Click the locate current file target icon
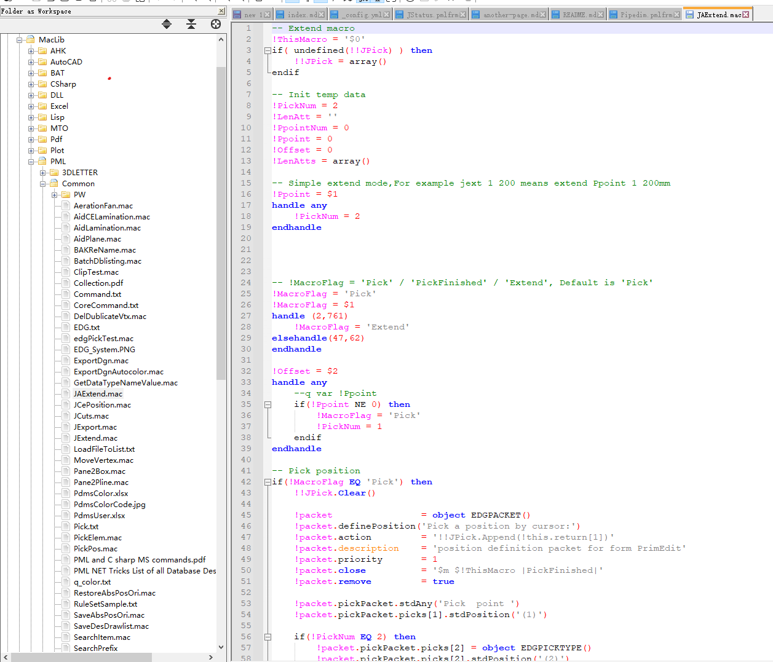This screenshot has height=662, width=773. tap(216, 24)
